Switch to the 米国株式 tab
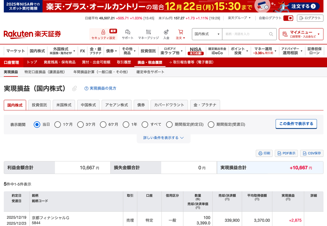This screenshot has width=327, height=226. coord(64,105)
